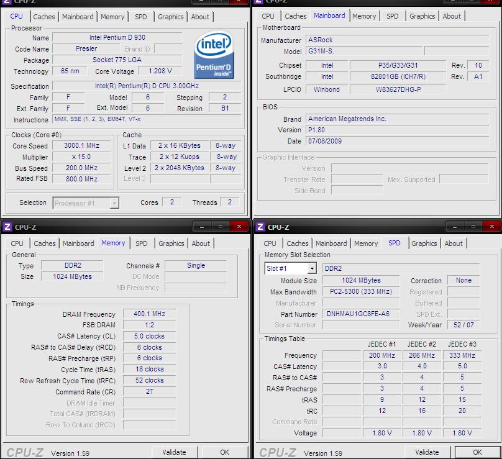Open Graphics tab in the Motherboard window
This screenshot has width=502, height=459.
pos(422,16)
